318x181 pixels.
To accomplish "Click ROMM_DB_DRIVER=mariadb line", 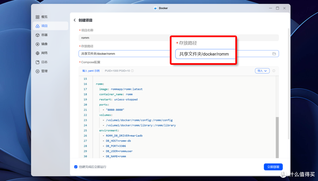I will (x=124, y=136).
